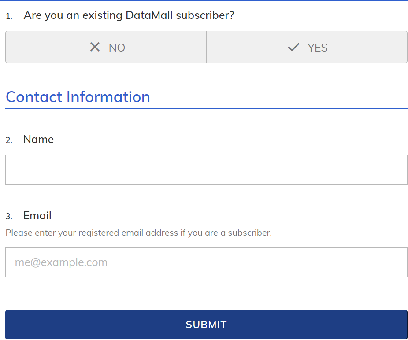408x340 pixels.
Task: Click the DataMall subscriber question text
Action: pos(129,15)
